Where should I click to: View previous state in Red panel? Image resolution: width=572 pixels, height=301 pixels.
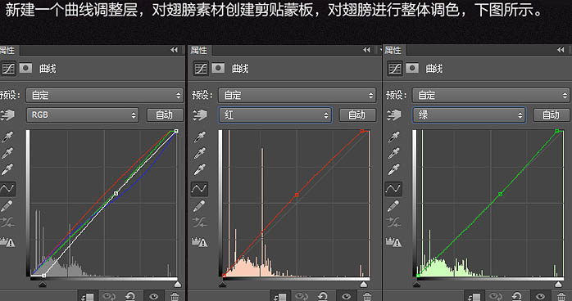301,296
